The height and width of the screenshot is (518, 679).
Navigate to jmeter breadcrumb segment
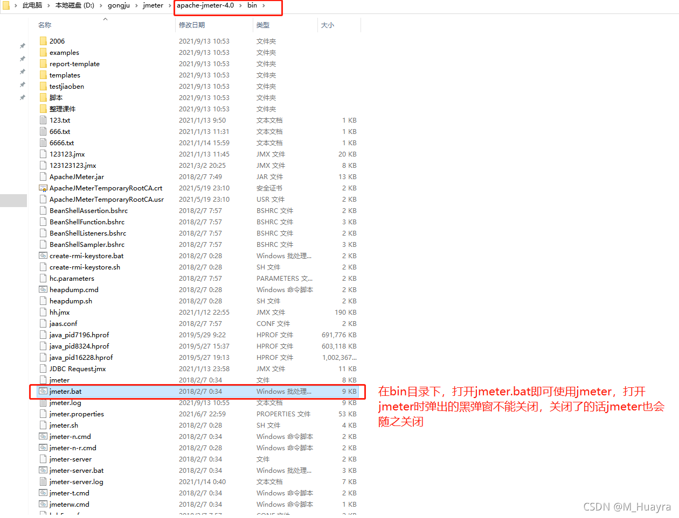(x=153, y=5)
